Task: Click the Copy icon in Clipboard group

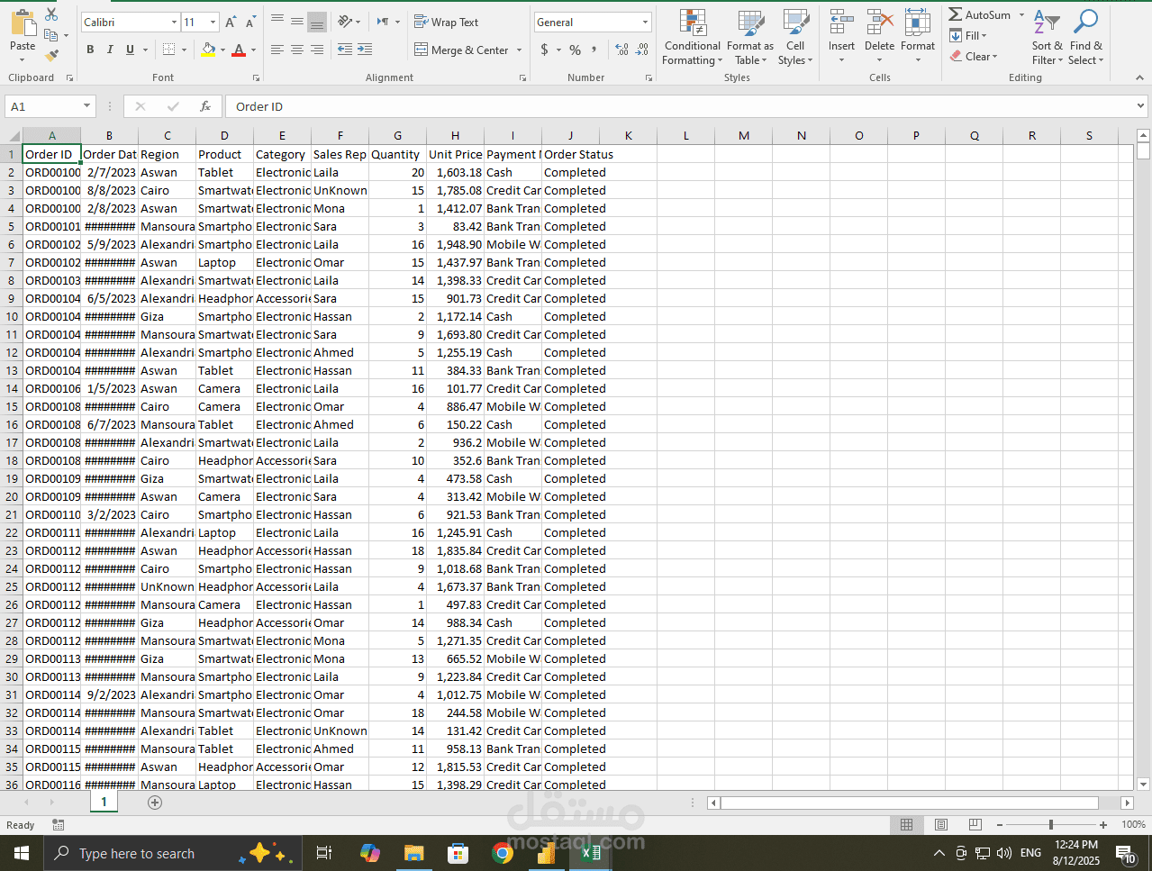Action: tap(51, 35)
